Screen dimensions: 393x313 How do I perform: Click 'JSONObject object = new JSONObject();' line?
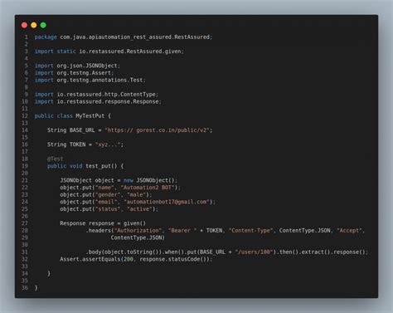[119, 180]
